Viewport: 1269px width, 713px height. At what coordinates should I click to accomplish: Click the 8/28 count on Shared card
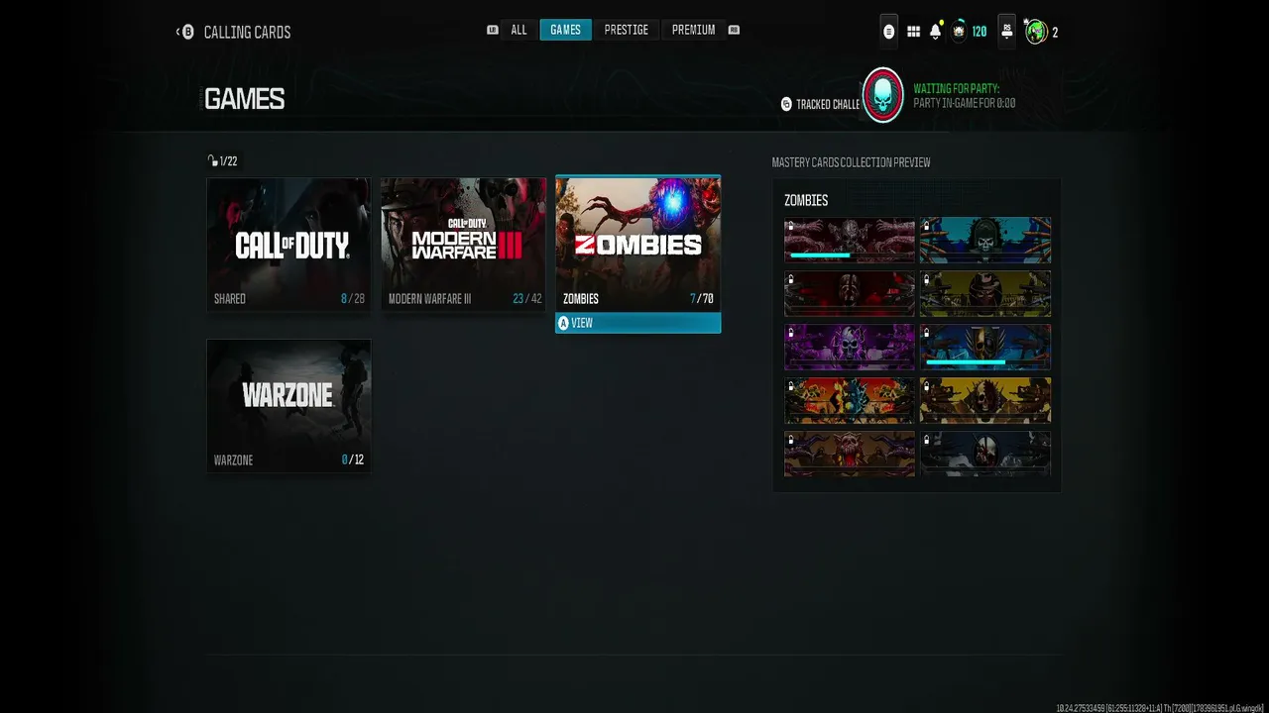[x=353, y=298]
